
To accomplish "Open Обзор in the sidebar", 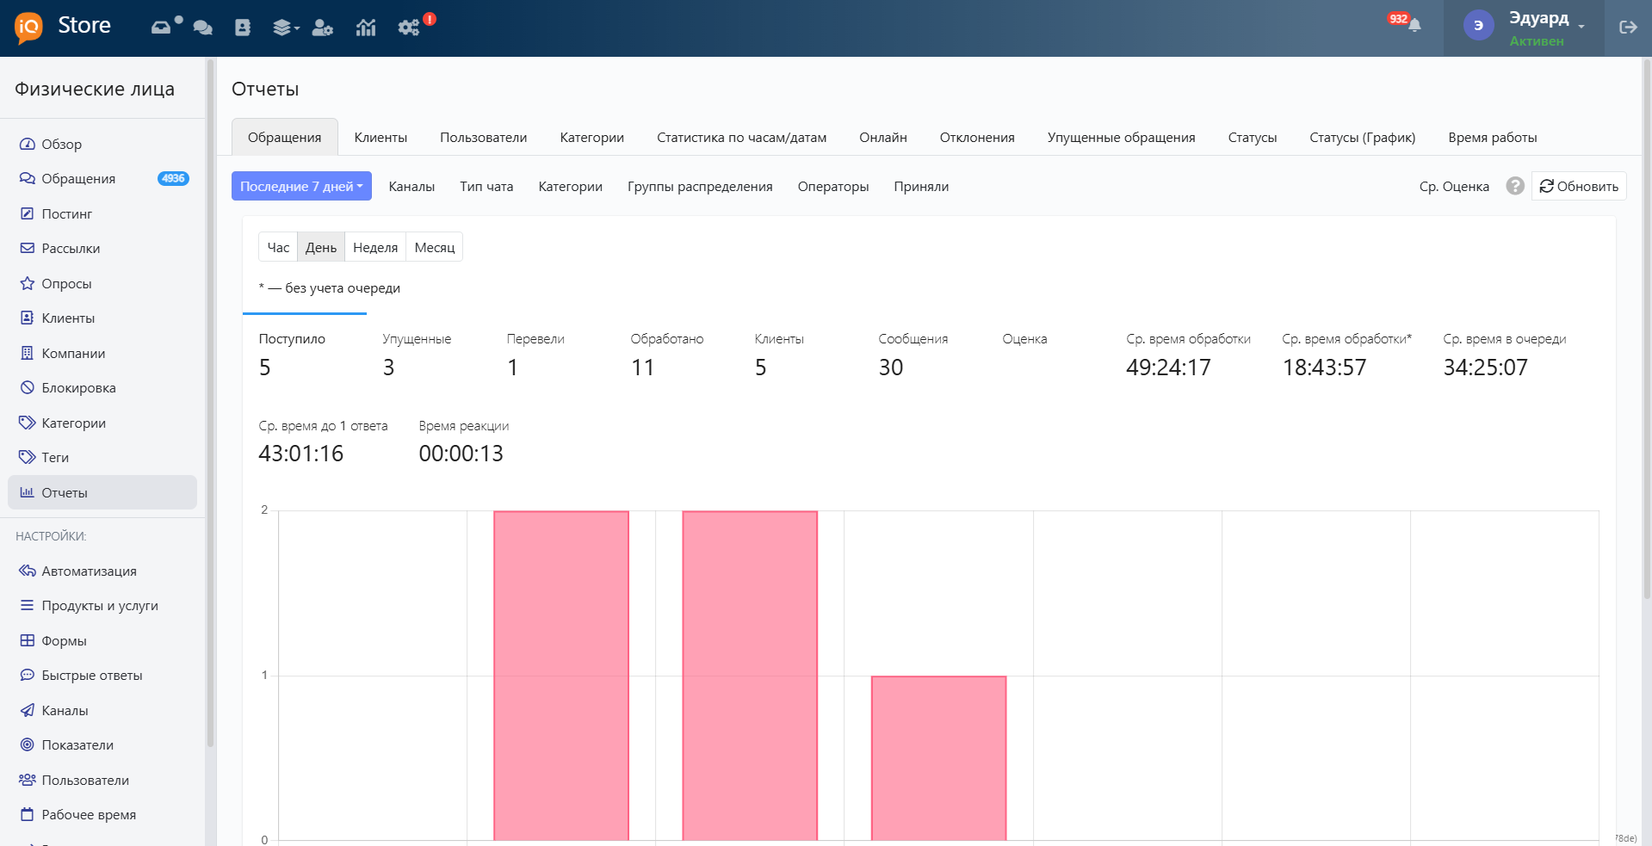I will (x=102, y=144).
